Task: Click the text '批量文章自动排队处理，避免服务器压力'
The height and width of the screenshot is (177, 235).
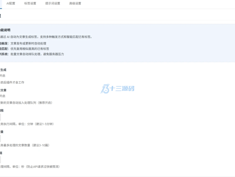Action: pyautogui.click(x=37, y=54)
